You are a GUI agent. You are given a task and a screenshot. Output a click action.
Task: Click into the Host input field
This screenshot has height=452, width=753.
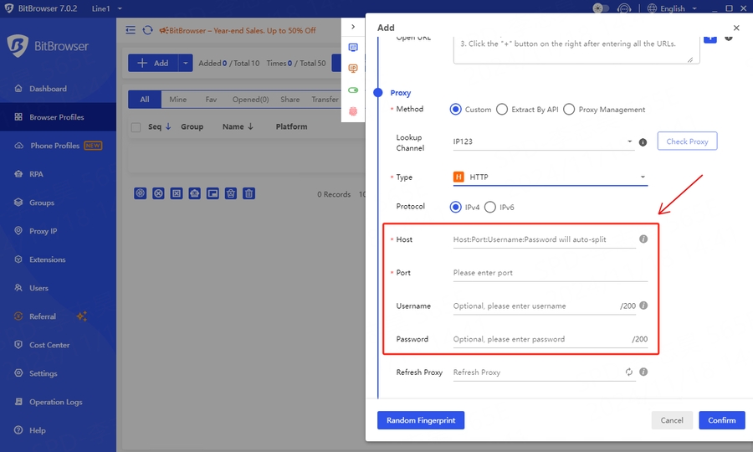[x=542, y=239]
